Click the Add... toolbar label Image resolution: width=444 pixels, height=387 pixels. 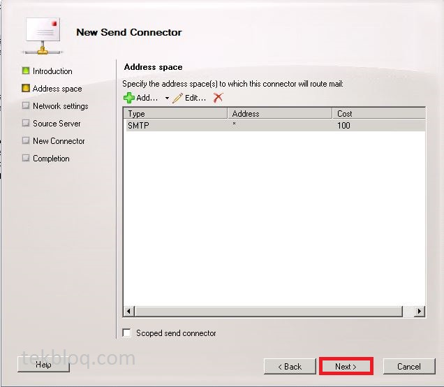click(x=147, y=98)
